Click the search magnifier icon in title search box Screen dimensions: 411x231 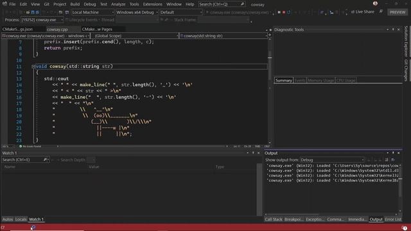tap(243, 4)
